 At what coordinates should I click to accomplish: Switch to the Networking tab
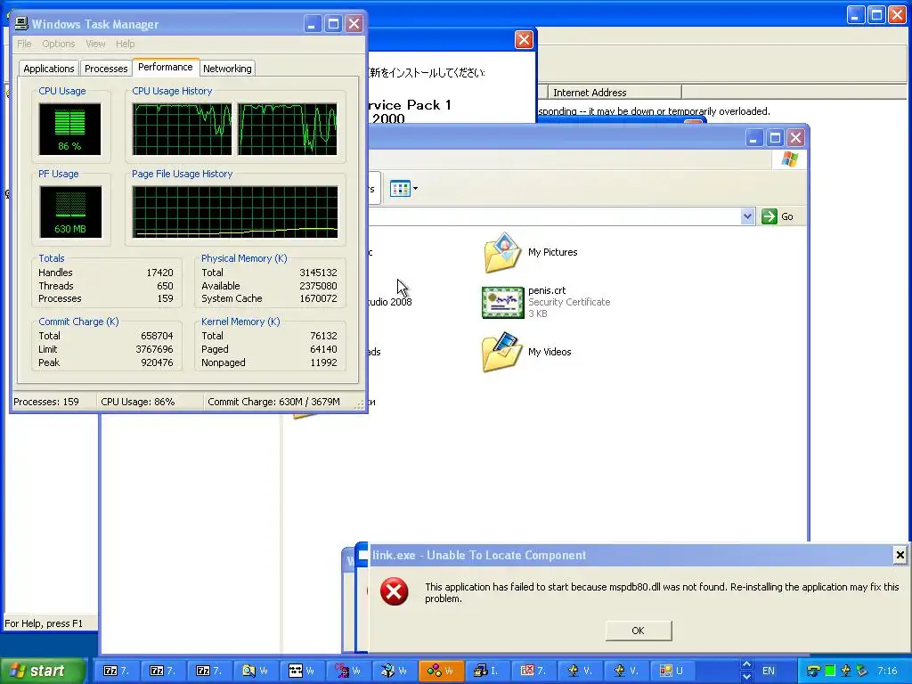coord(227,69)
